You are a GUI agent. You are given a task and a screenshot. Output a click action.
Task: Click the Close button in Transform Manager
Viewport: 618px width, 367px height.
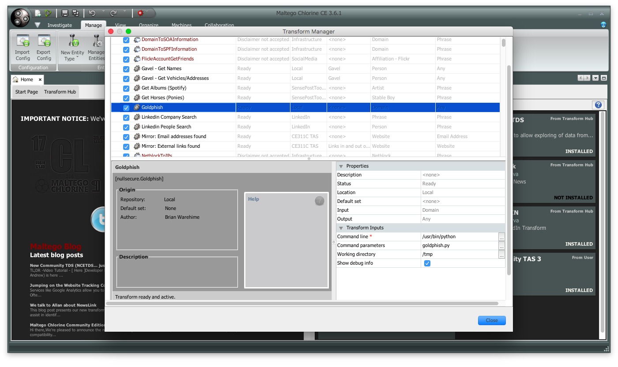(492, 320)
